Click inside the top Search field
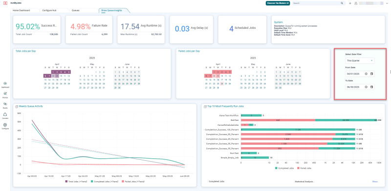 click(x=316, y=3)
